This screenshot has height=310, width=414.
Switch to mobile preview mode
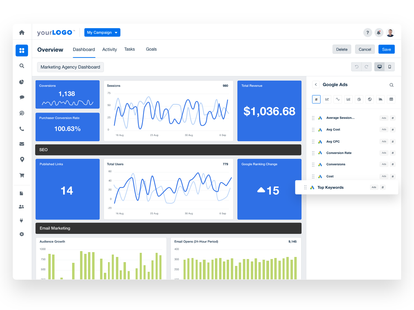389,66
